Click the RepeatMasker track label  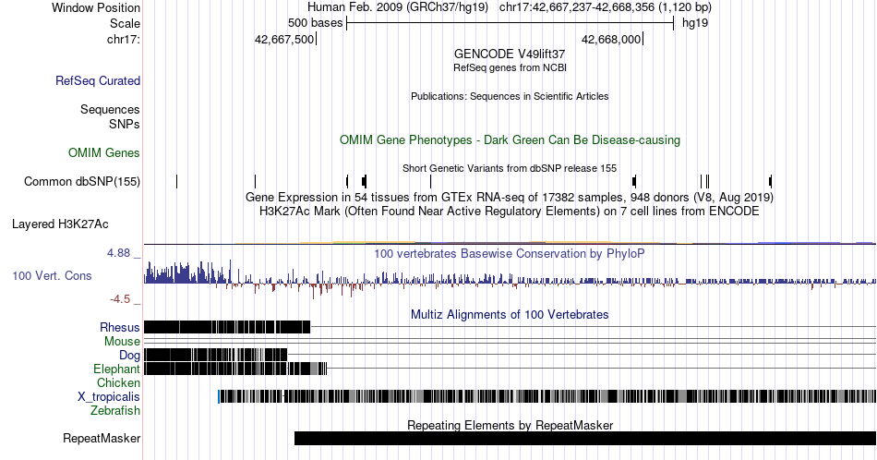(102, 438)
